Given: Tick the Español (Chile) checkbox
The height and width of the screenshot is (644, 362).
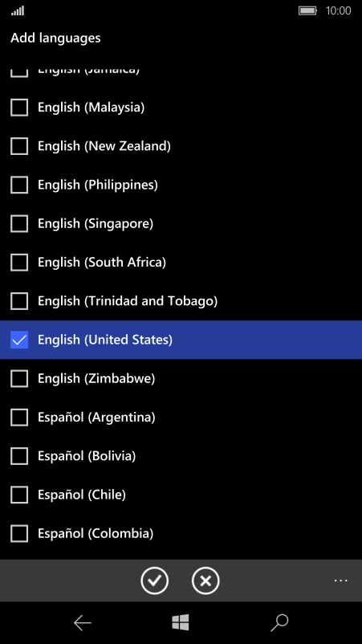Looking at the screenshot, I should pyautogui.click(x=19, y=495).
